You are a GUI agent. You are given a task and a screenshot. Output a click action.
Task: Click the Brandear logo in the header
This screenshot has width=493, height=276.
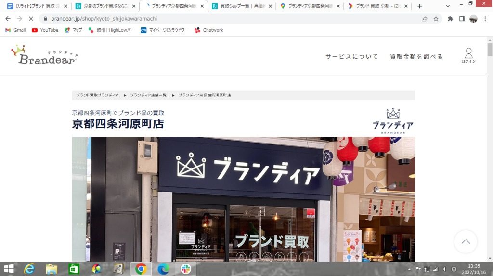point(44,55)
